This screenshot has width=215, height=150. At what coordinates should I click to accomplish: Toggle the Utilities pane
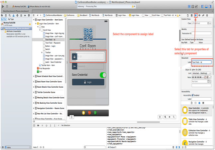[x=210, y=6]
